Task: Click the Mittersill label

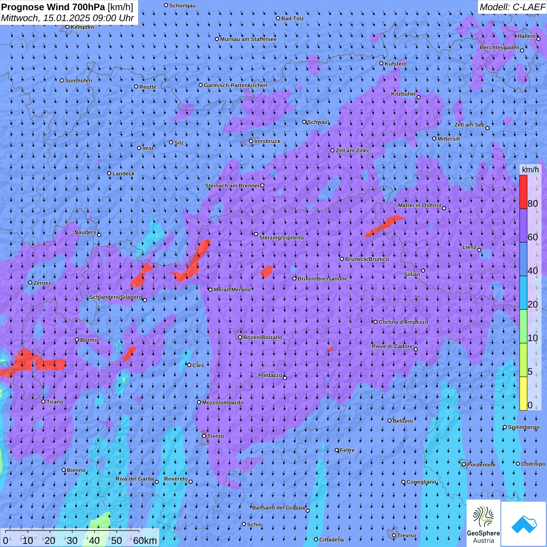Action: pos(449,139)
